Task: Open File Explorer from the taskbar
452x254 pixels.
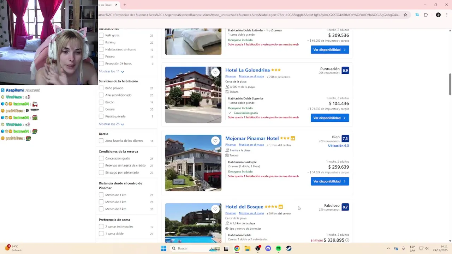Action: pyautogui.click(x=247, y=248)
